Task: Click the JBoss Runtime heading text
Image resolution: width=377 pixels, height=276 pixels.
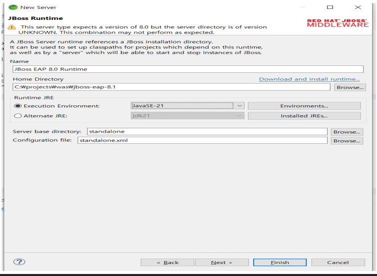Action: (x=35, y=18)
